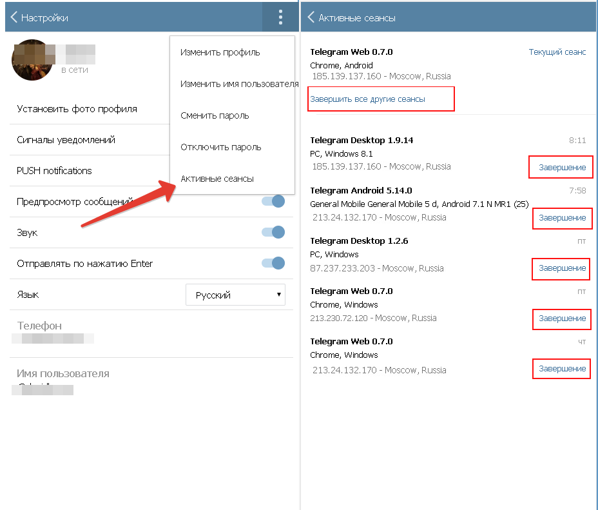Viewport: 598px width, 510px height.
Task: Click Активные сеансы header title
Action: tap(357, 18)
